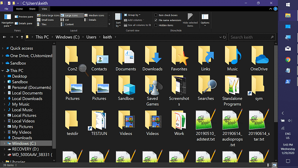Expand Quick access in navigation pane
This screenshot has height=168, width=298.
coord(3,49)
